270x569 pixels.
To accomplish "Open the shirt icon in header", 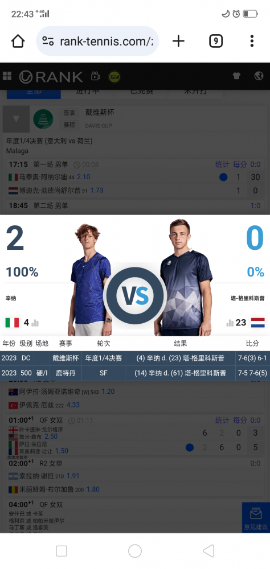I will tap(236, 76).
